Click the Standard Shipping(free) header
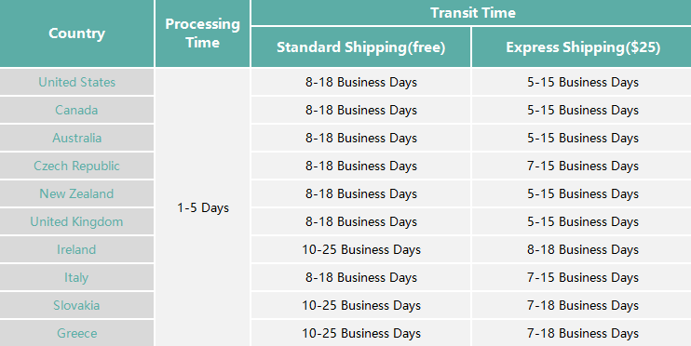This screenshot has width=691, height=346. click(361, 47)
